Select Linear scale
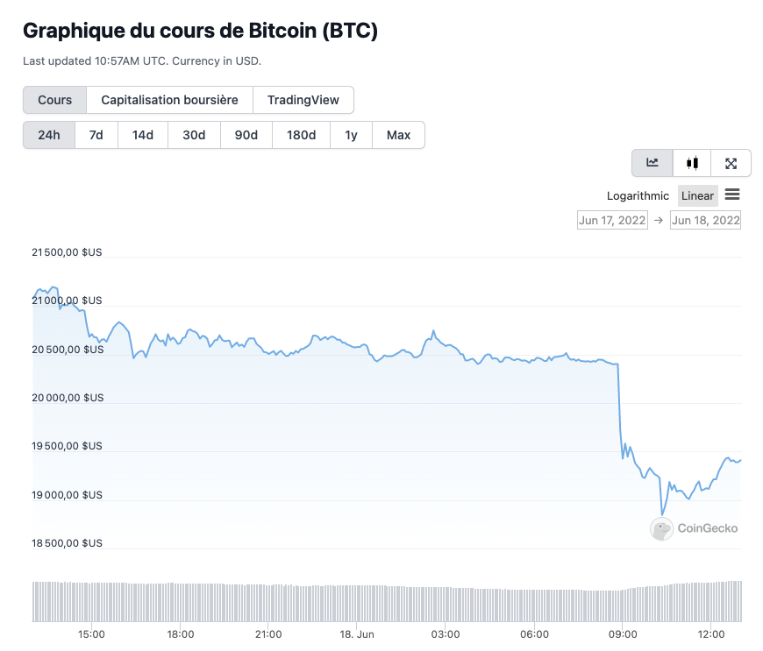 tap(698, 196)
